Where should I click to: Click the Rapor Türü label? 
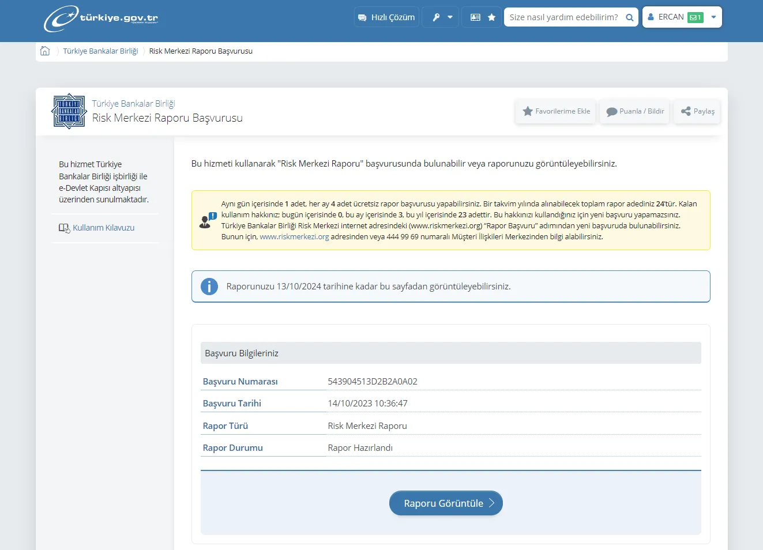pos(225,426)
